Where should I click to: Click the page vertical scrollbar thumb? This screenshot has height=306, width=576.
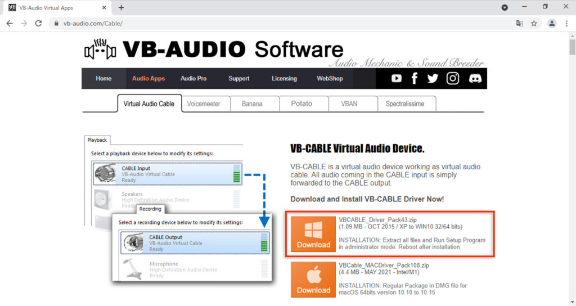point(572,47)
